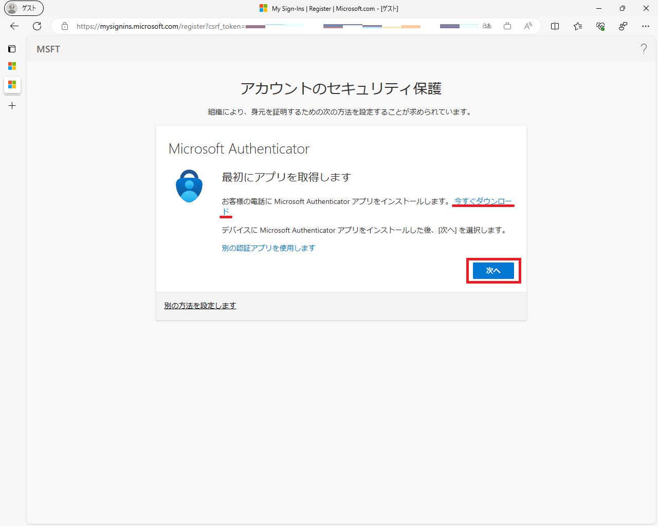Image resolution: width=658 pixels, height=526 pixels.
Task: Open Browser essentials heart icon
Action: pyautogui.click(x=600, y=26)
